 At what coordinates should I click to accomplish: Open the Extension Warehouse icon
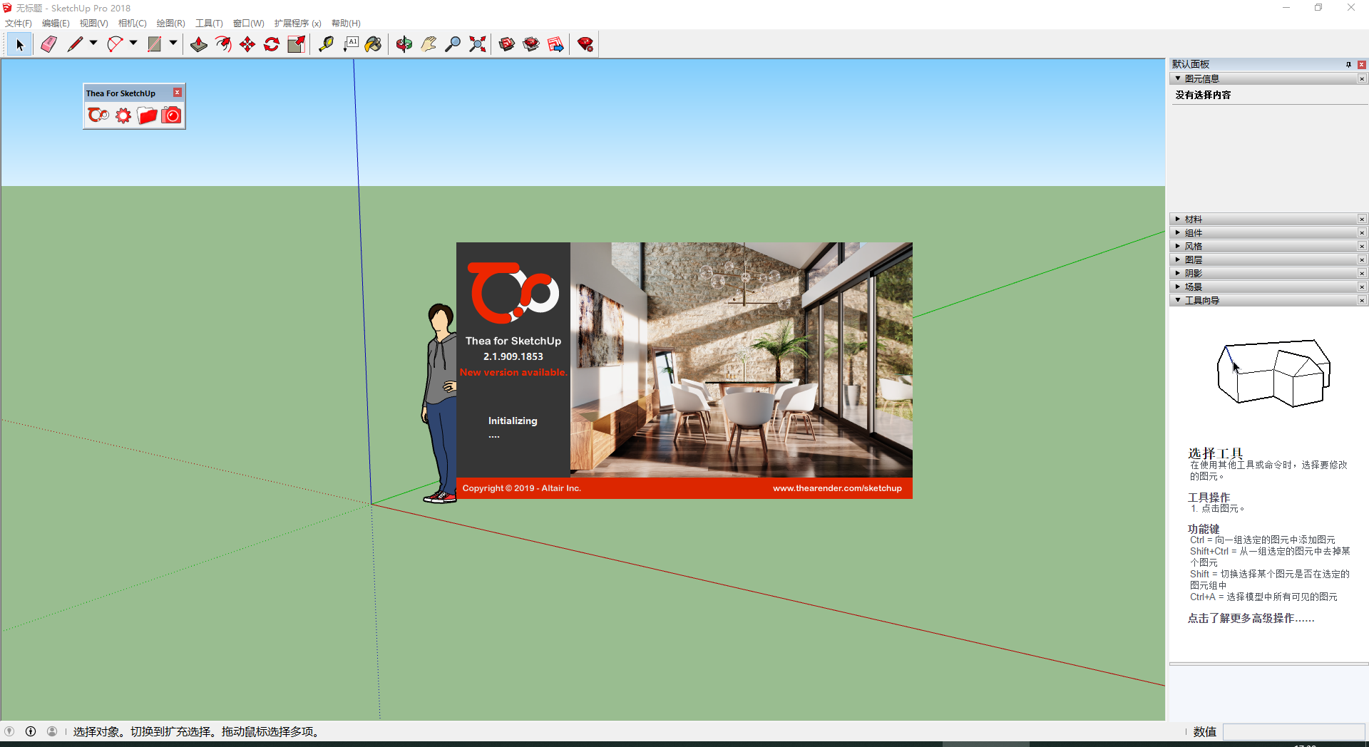531,45
